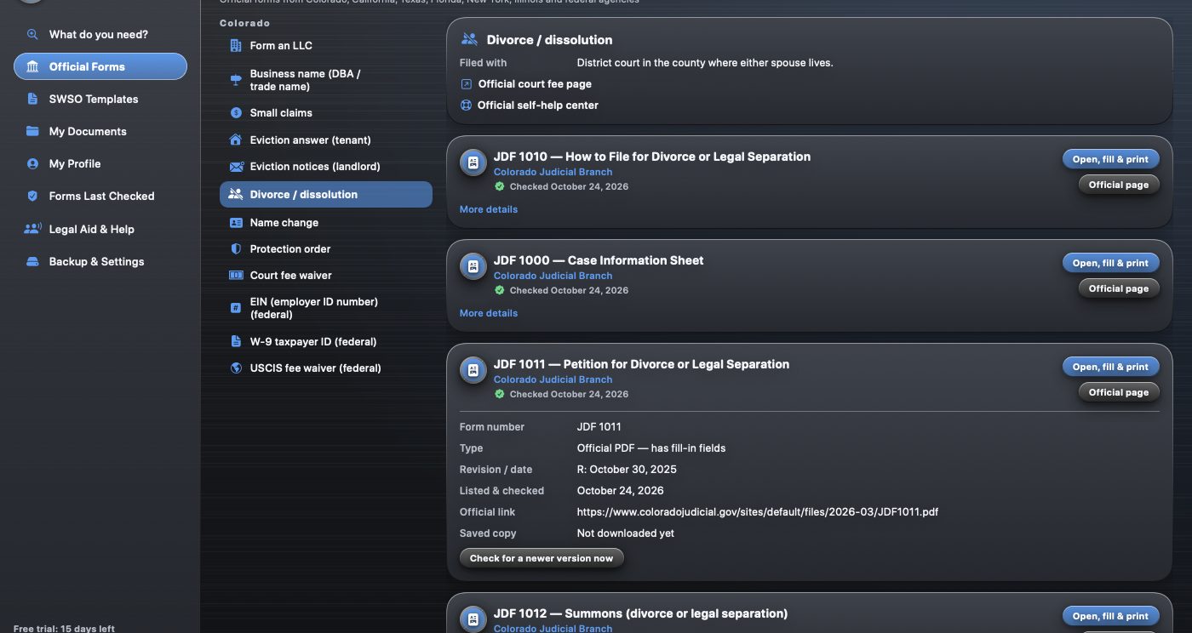Click the Small claims dollar icon
This screenshot has height=633, width=1192.
[236, 113]
